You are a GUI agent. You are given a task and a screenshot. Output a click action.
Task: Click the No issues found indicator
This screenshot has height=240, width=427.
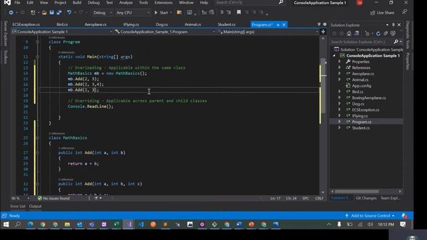(53, 199)
